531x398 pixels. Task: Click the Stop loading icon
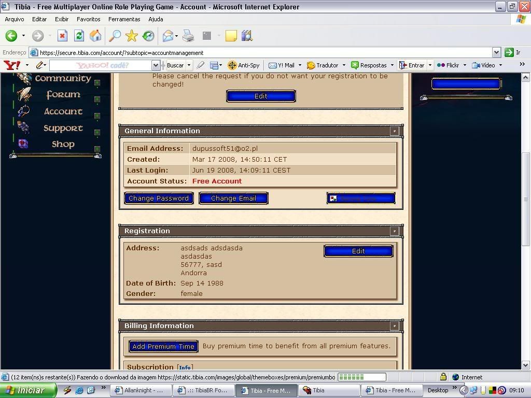click(x=62, y=36)
